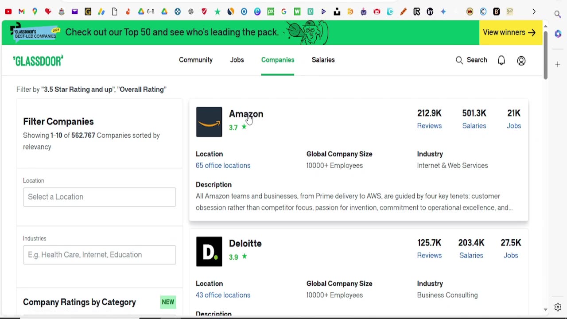
Task: Open the ChatGPT bookmark icon
Action: [x=191, y=12]
